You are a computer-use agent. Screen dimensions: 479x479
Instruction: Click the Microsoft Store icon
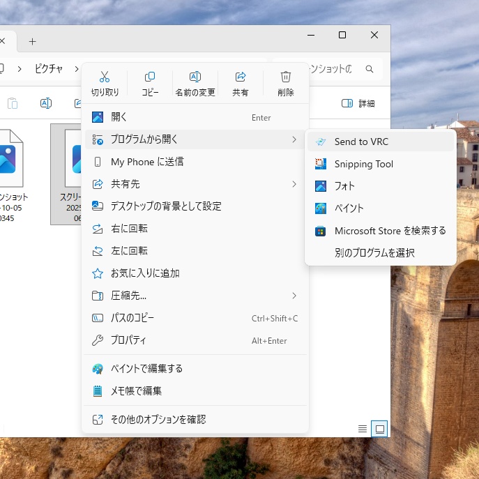click(x=321, y=231)
